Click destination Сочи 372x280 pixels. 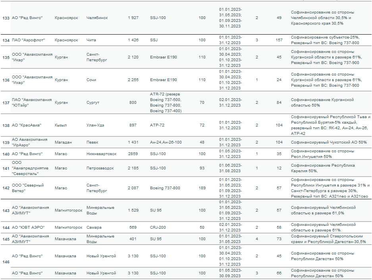pos(91,80)
